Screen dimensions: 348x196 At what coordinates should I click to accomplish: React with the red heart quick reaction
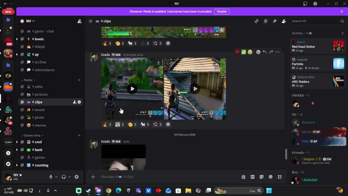[237, 52]
